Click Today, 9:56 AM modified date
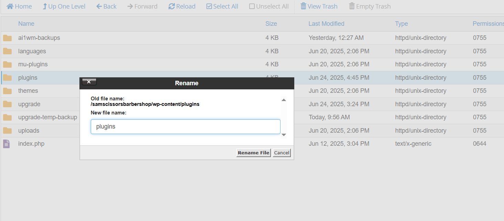The image size is (504, 221). coord(329,117)
